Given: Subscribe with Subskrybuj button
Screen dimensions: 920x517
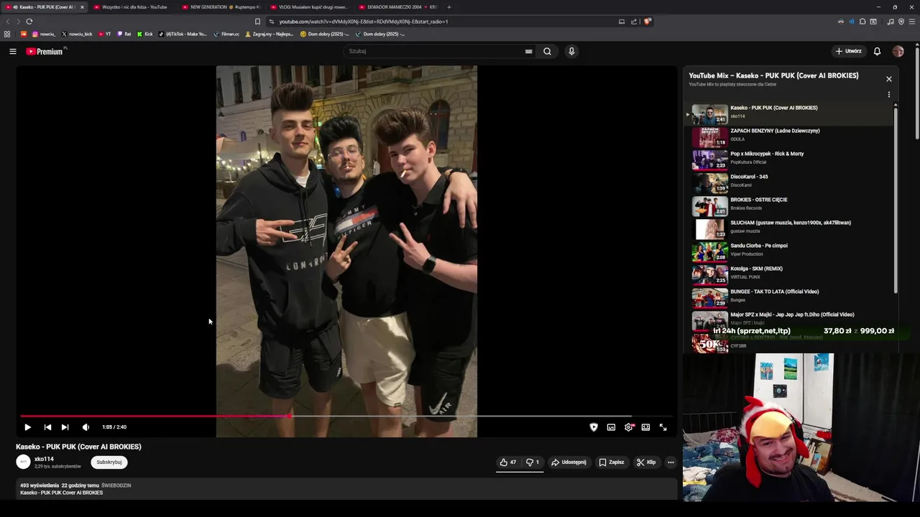Looking at the screenshot, I should coord(109,462).
